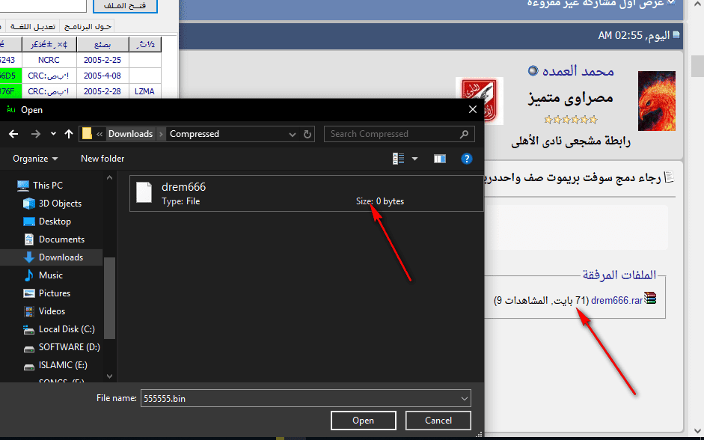
Task: Open the drem666.rar attachment link
Action: 617,300
